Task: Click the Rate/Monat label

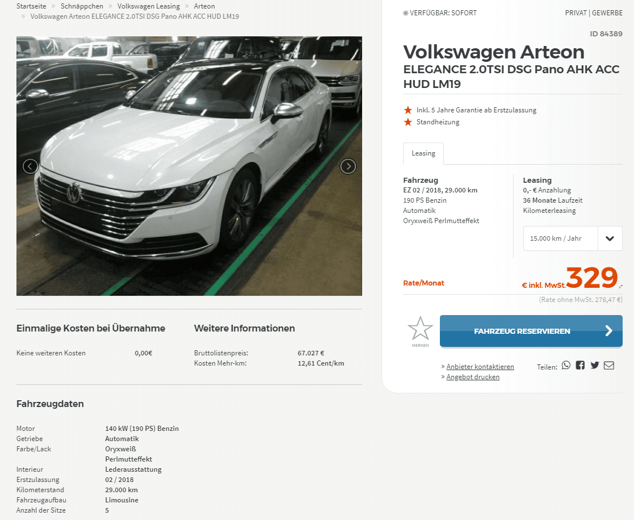Action: 423,283
